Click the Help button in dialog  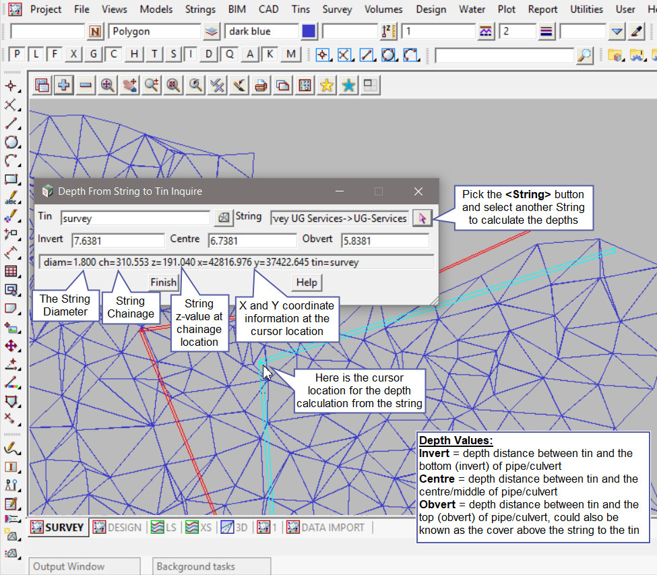point(307,282)
